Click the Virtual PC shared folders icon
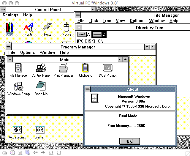Image resolution: width=190 pixels, height=156 pixels. pyautogui.click(x=28, y=153)
